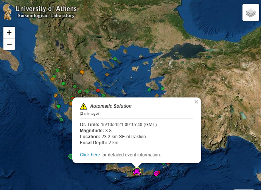
Task: Select the green marker near Turkish coast
Action: (x=162, y=88)
